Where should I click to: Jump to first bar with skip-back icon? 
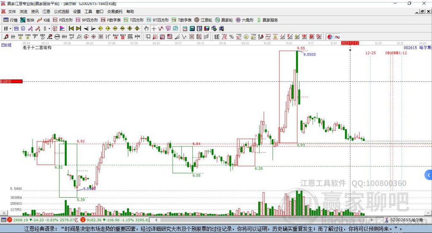coord(71,29)
